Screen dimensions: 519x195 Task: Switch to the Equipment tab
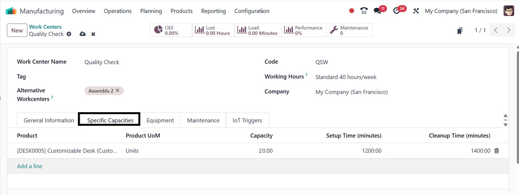coord(160,120)
